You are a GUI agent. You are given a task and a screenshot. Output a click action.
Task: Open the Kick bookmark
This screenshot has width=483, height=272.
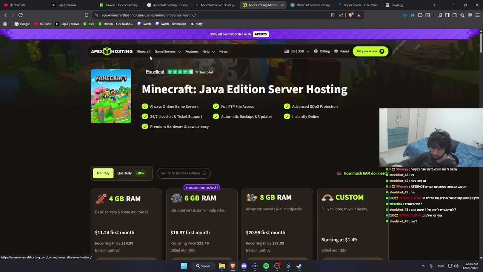pos(89,24)
